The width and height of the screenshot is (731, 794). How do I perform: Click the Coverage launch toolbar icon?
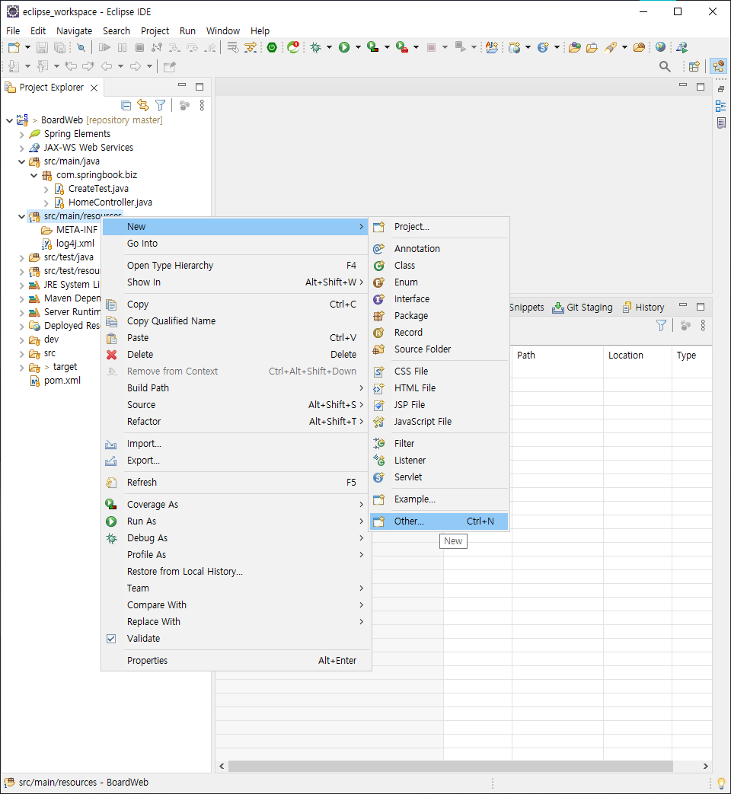[373, 47]
